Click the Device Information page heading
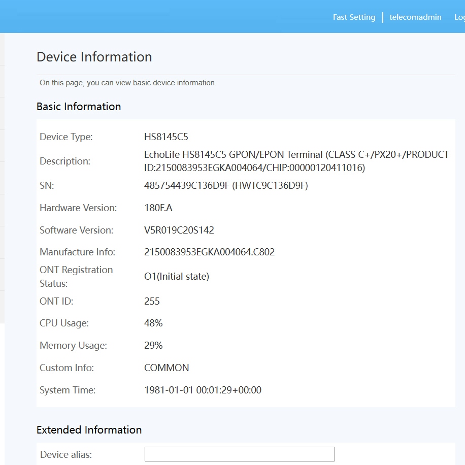Screen dimensions: 465x465 coord(94,57)
